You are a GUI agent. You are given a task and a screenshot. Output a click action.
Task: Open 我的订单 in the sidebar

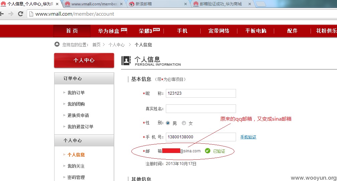(x=76, y=93)
